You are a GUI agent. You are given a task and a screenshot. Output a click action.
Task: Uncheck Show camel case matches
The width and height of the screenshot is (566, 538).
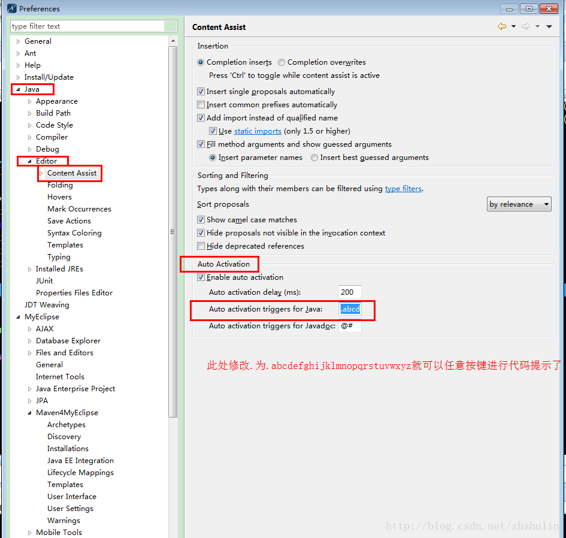[x=201, y=219]
